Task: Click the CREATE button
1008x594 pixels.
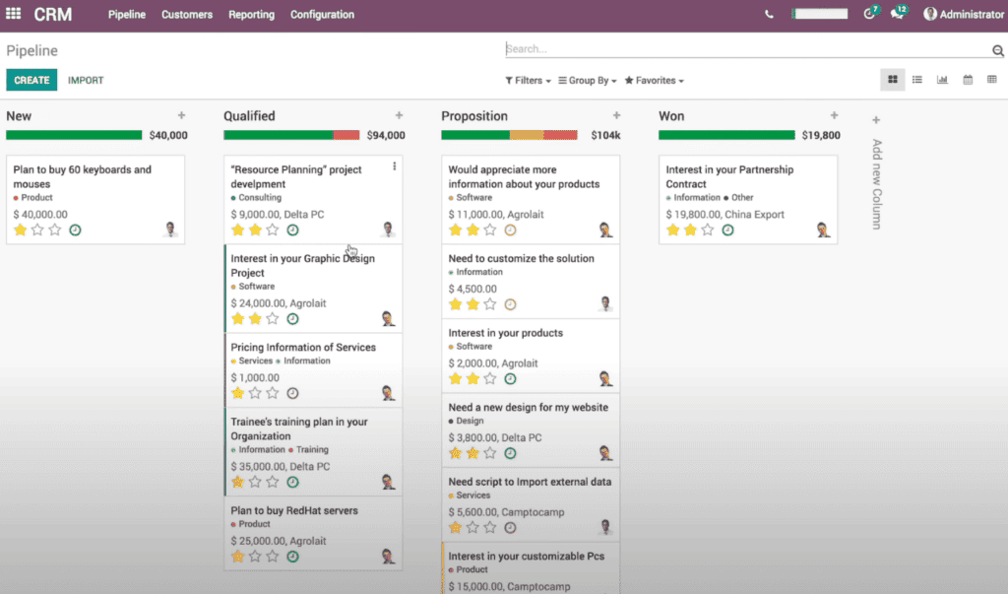Action: (31, 80)
